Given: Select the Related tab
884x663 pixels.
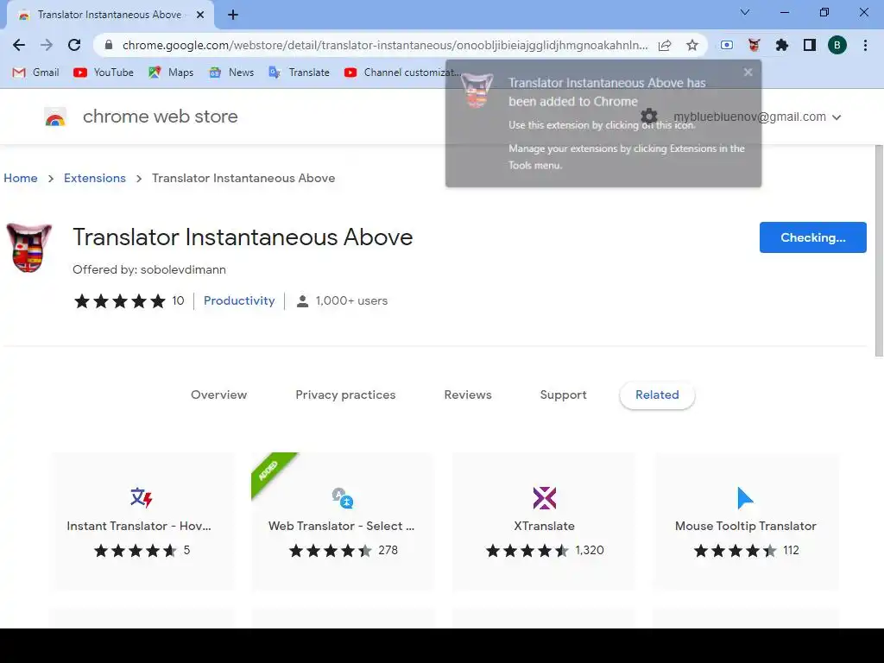Looking at the screenshot, I should click(x=657, y=395).
